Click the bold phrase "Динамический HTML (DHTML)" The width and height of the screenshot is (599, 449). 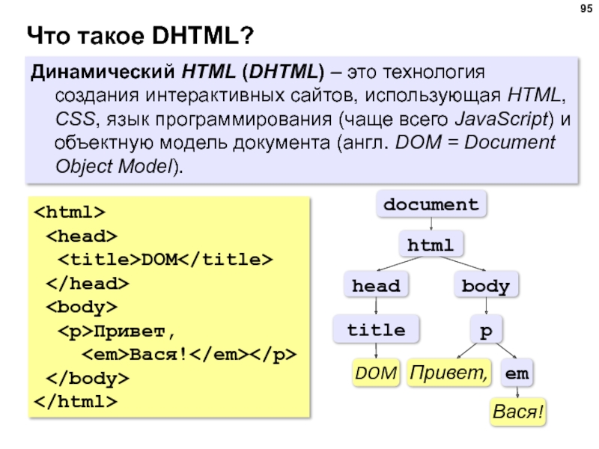(x=177, y=72)
